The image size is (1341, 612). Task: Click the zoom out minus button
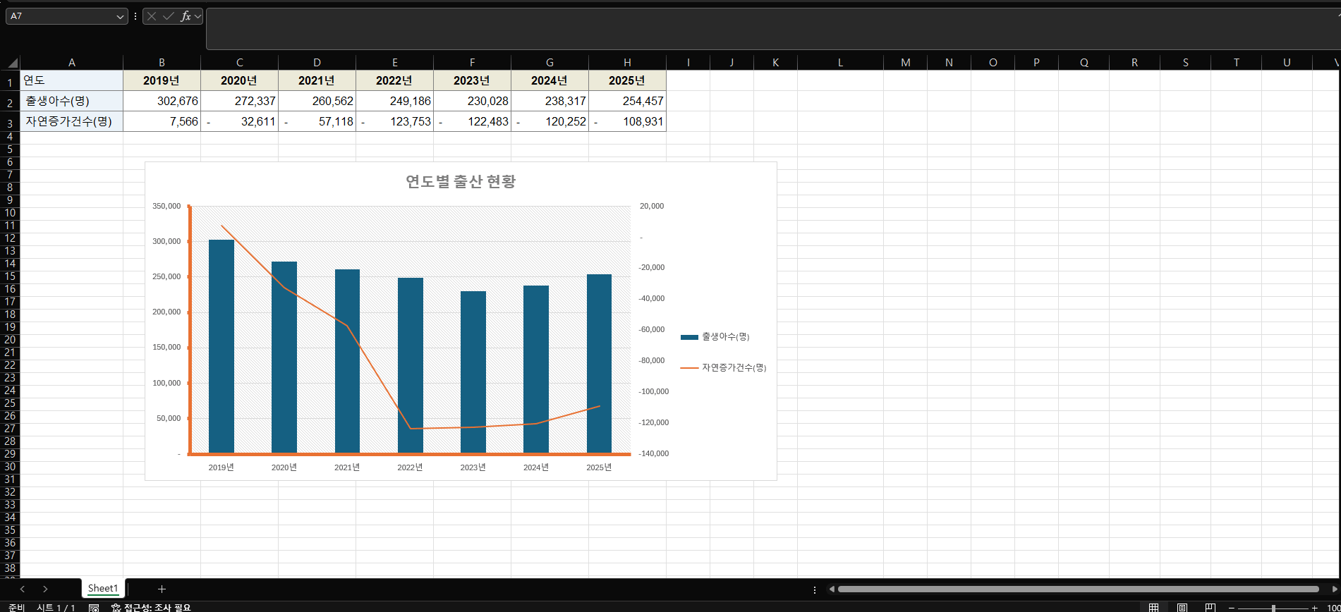(1232, 607)
